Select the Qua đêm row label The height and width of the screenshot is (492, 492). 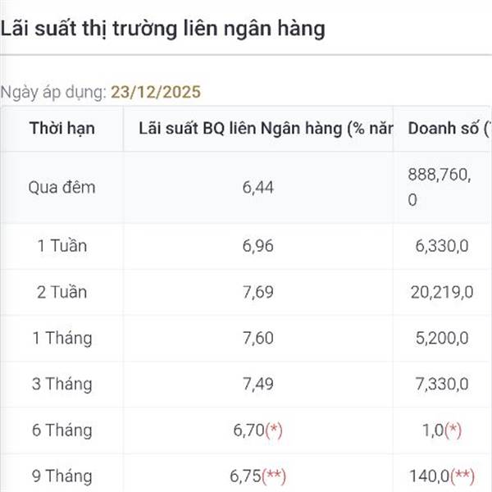tap(61, 187)
